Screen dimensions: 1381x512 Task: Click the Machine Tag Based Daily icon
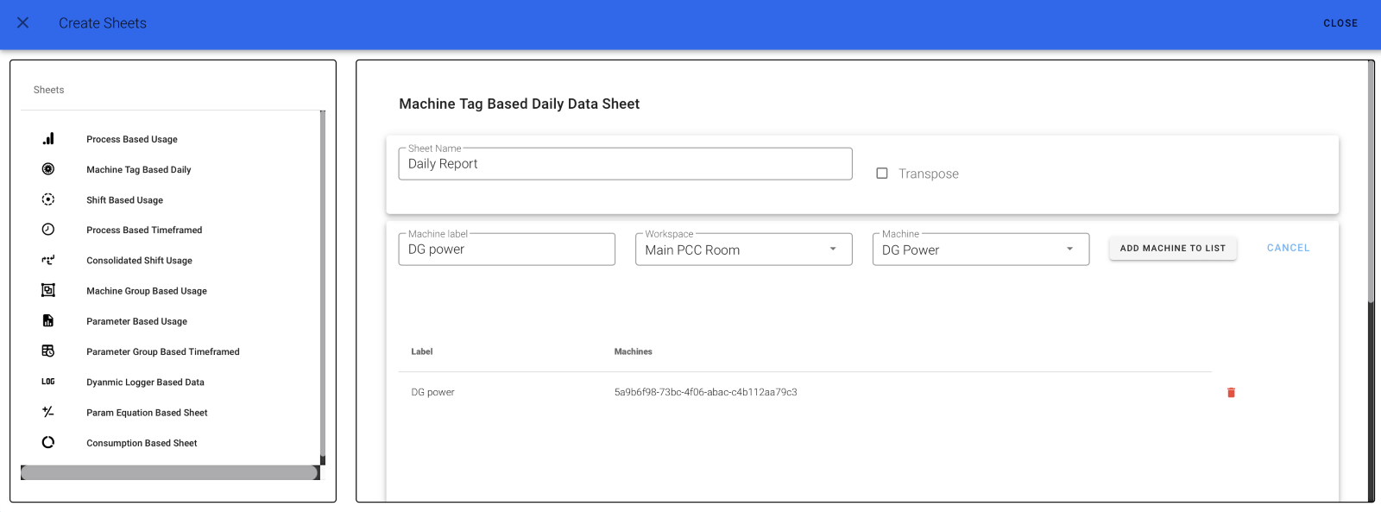click(x=47, y=168)
